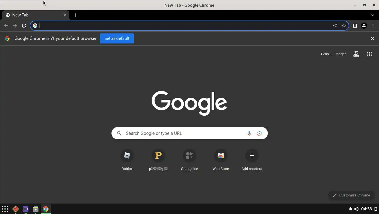Image resolution: width=379 pixels, height=214 pixels.
Task: Go back using the back arrow
Action: (x=6, y=26)
